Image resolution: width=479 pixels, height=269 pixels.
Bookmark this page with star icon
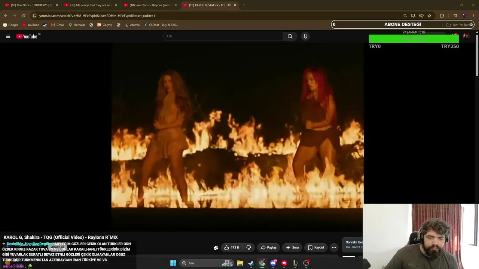(429, 16)
